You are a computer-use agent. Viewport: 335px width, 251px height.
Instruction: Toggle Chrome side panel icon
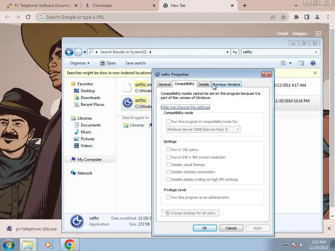(307, 17)
